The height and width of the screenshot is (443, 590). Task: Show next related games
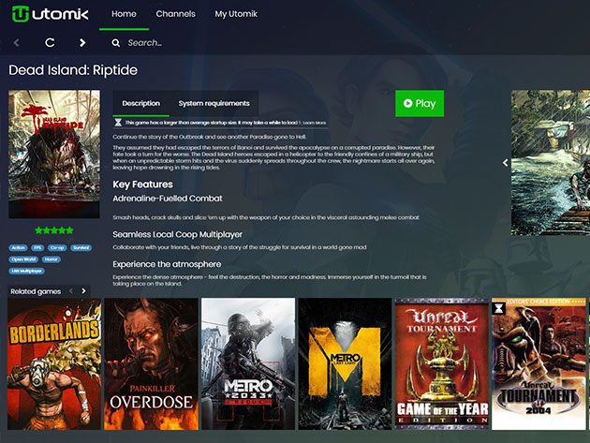83,291
